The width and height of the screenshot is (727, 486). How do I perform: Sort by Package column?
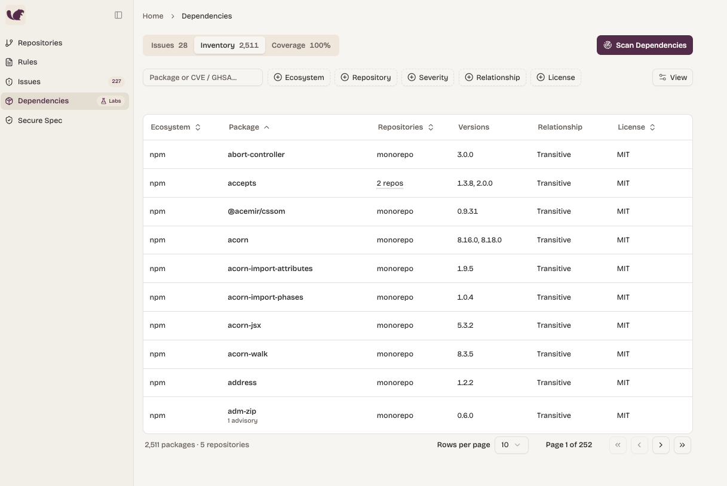pos(249,127)
